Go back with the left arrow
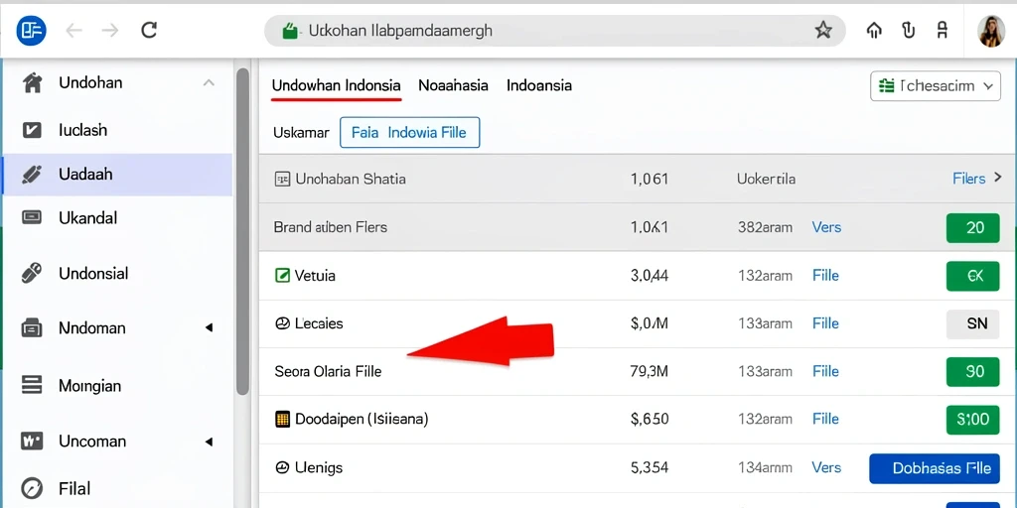This screenshot has width=1017, height=508. click(x=73, y=30)
